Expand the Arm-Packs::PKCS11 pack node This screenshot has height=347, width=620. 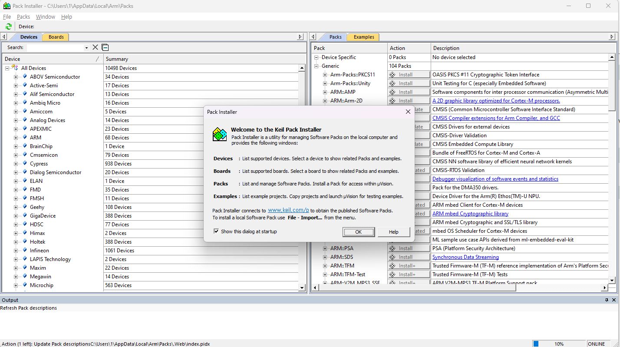pyautogui.click(x=325, y=75)
